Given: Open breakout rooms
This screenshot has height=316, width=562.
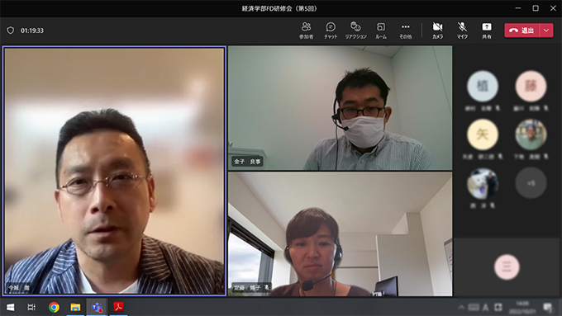Looking at the screenshot, I should pos(381,31).
